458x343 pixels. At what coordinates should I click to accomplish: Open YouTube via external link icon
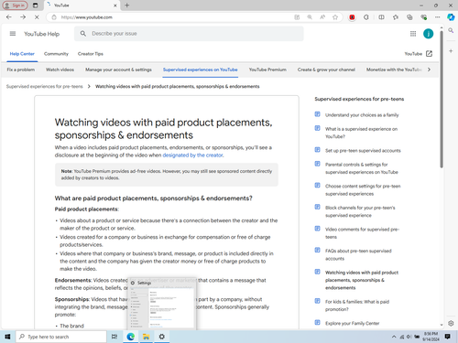[x=429, y=54]
